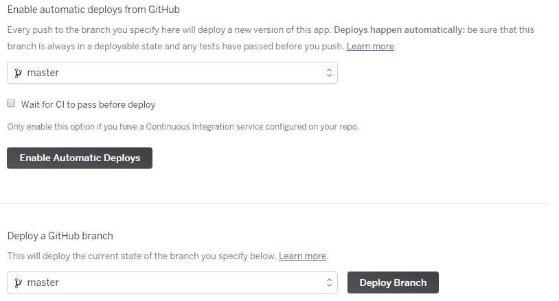The width and height of the screenshot is (559, 301).
Task: Open Learn more link about automatic deploys
Action: click(370, 47)
